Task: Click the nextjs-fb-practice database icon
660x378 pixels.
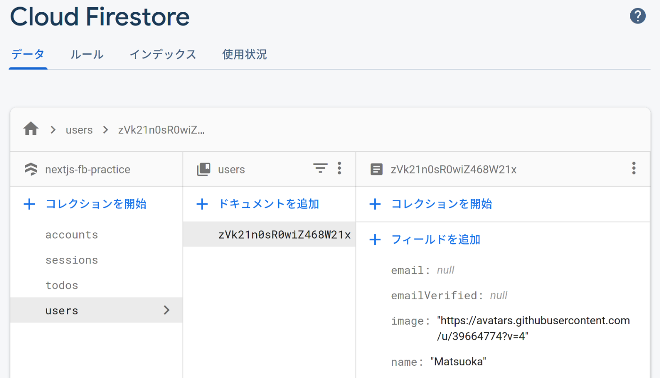Action: click(x=31, y=169)
